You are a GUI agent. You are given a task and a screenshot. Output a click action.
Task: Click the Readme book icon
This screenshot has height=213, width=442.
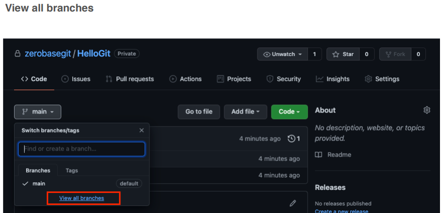pyautogui.click(x=319, y=155)
